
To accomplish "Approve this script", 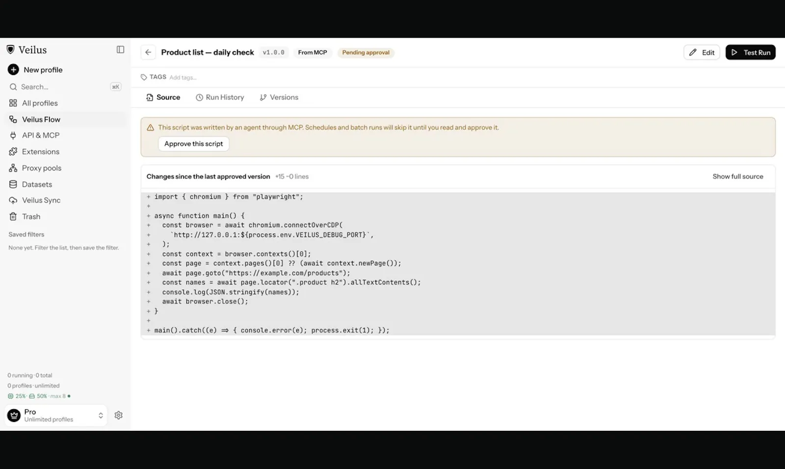I will (x=193, y=144).
